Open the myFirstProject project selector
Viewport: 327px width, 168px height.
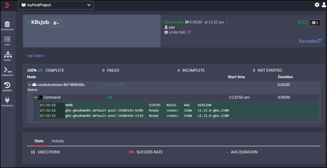pyautogui.click(x=56, y=5)
